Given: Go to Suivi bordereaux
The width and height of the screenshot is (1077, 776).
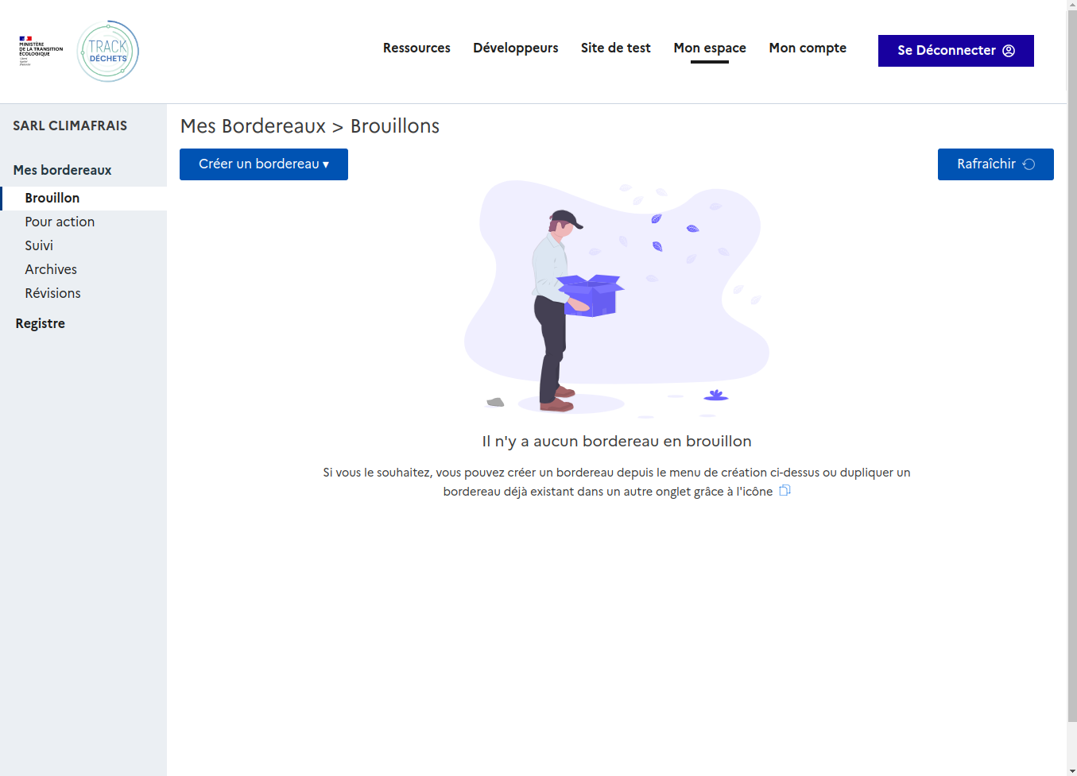Looking at the screenshot, I should pos(39,245).
